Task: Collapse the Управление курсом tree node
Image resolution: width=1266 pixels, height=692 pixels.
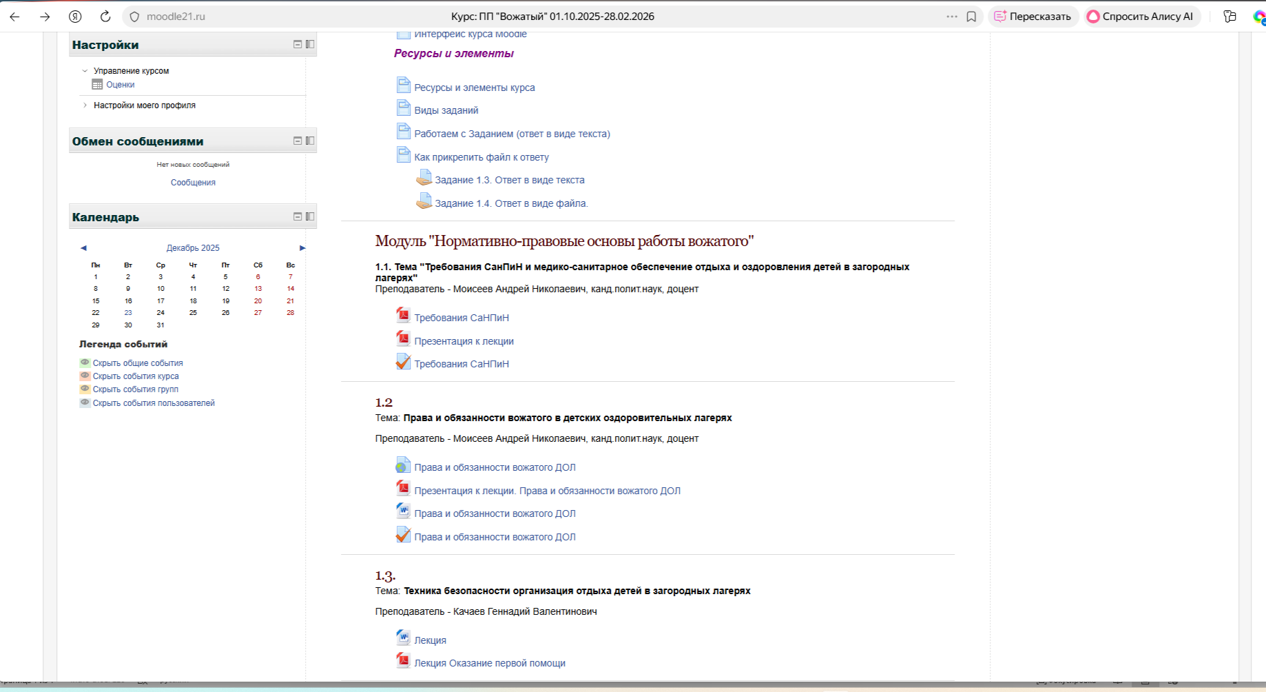Action: [85, 71]
